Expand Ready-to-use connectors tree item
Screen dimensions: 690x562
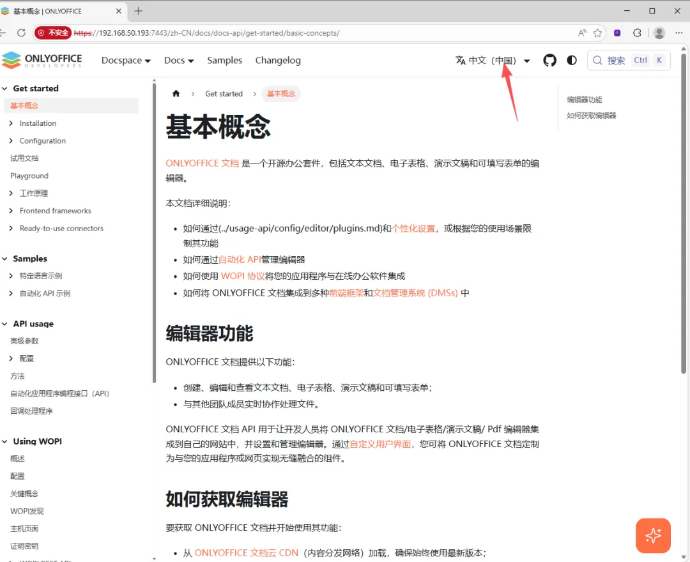(x=11, y=228)
